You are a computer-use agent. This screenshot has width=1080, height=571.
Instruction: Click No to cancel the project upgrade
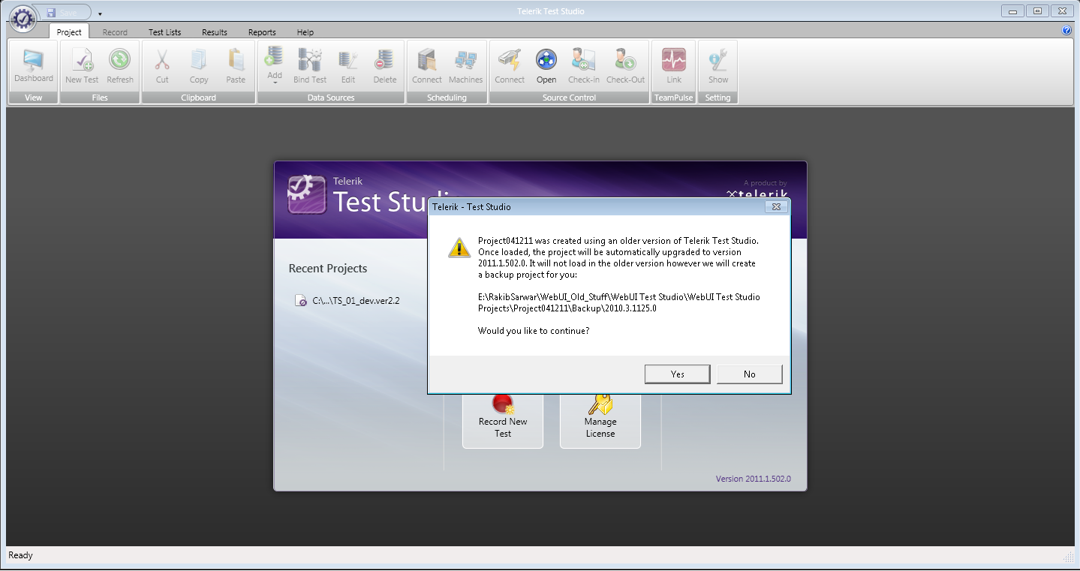pyautogui.click(x=750, y=374)
